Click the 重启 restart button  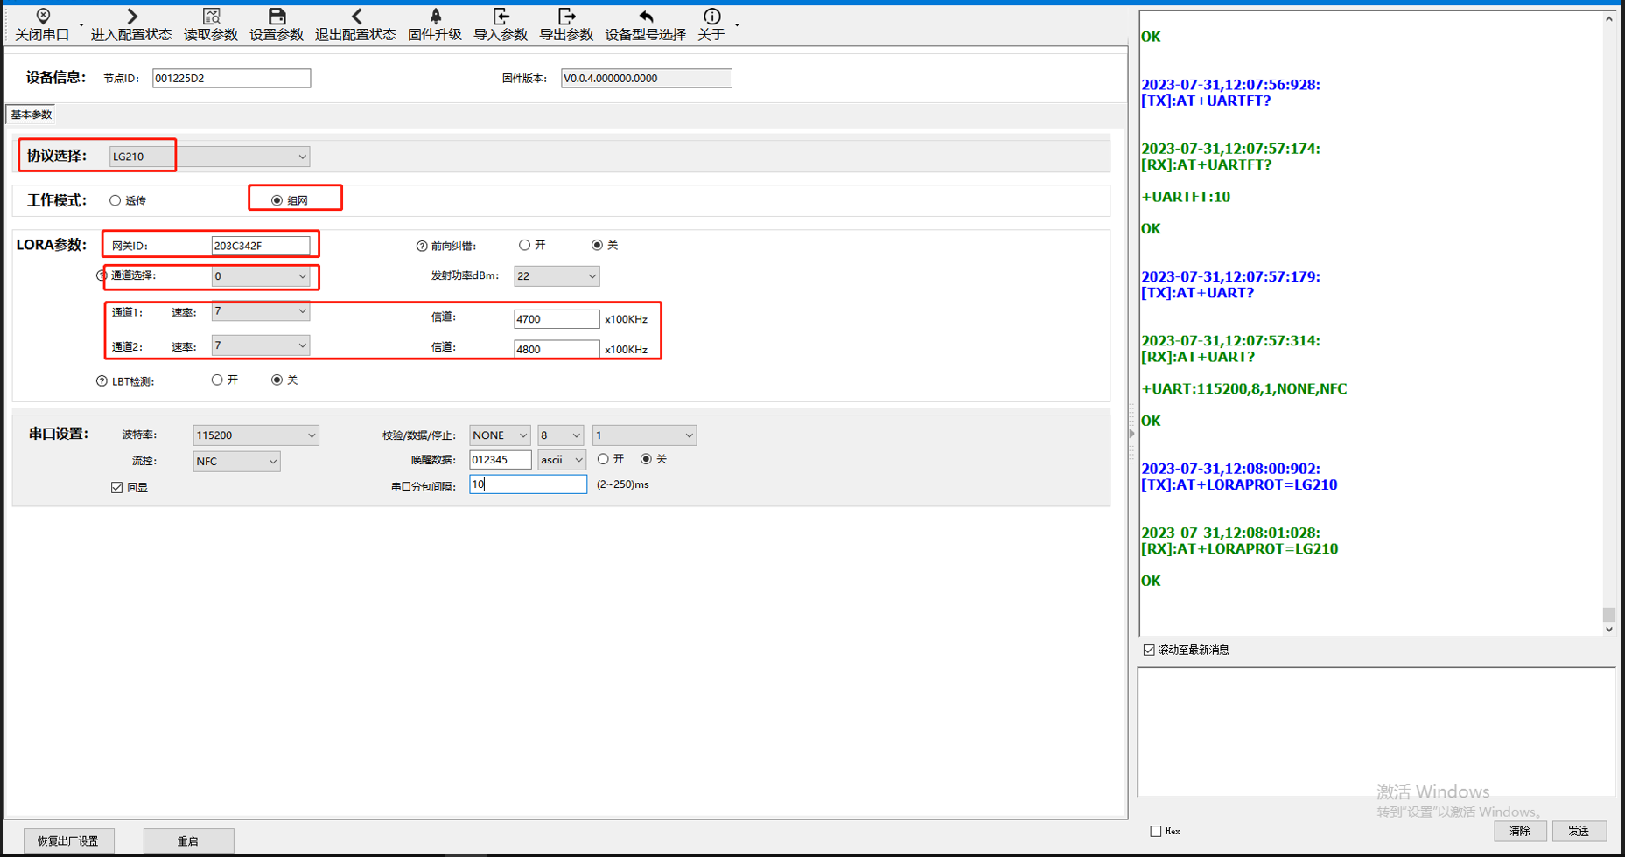tap(188, 840)
